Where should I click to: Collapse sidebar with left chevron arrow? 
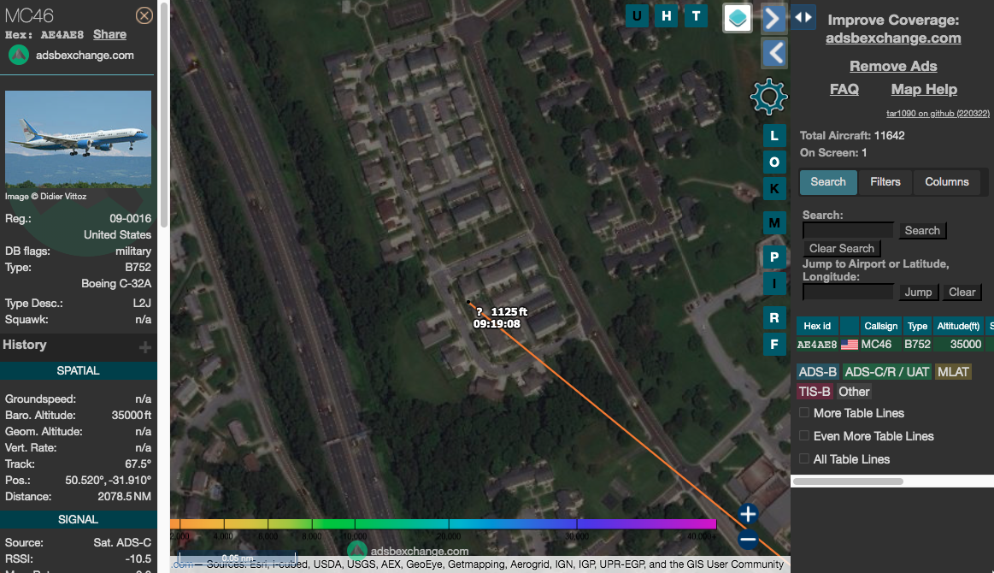point(773,53)
